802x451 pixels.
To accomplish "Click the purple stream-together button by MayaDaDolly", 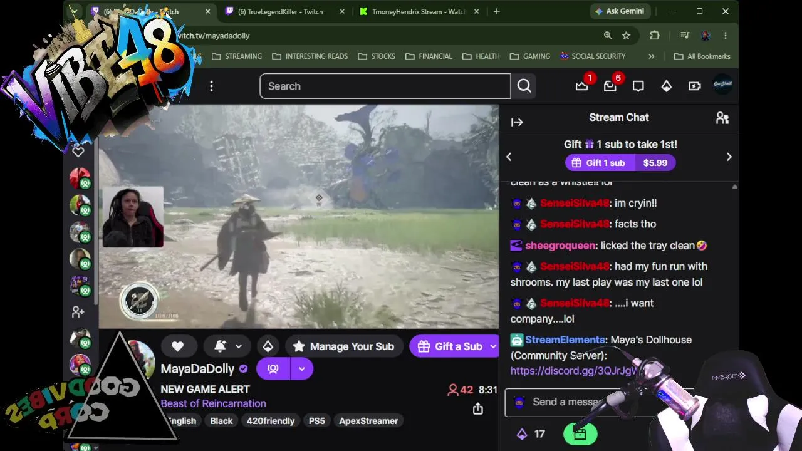I will point(273,369).
